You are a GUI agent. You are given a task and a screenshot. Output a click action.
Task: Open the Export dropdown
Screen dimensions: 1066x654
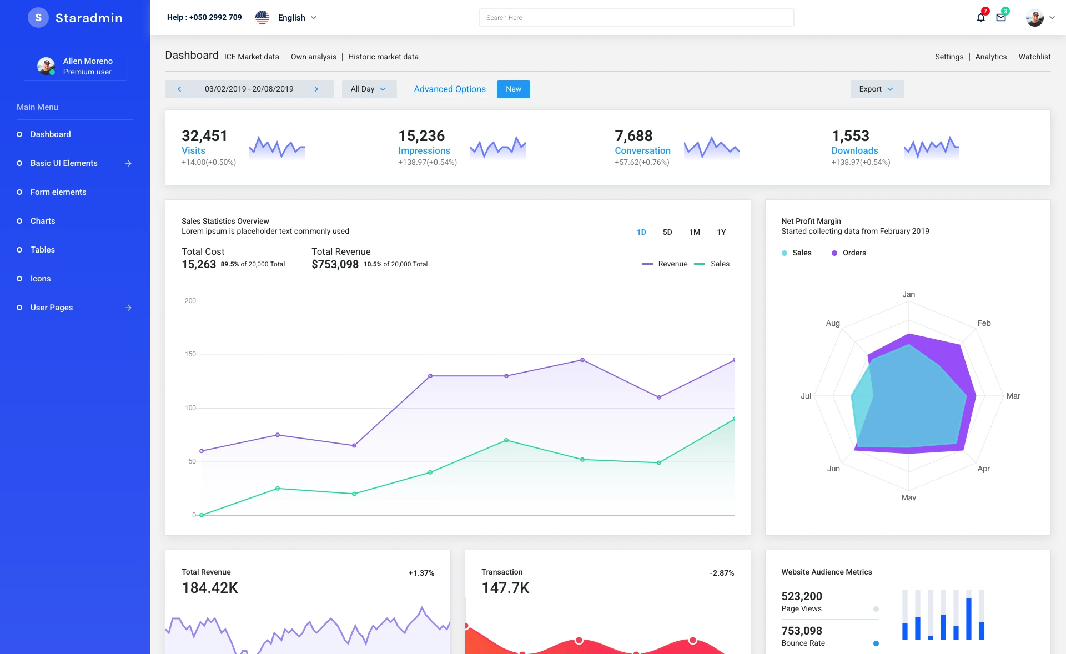click(x=877, y=89)
